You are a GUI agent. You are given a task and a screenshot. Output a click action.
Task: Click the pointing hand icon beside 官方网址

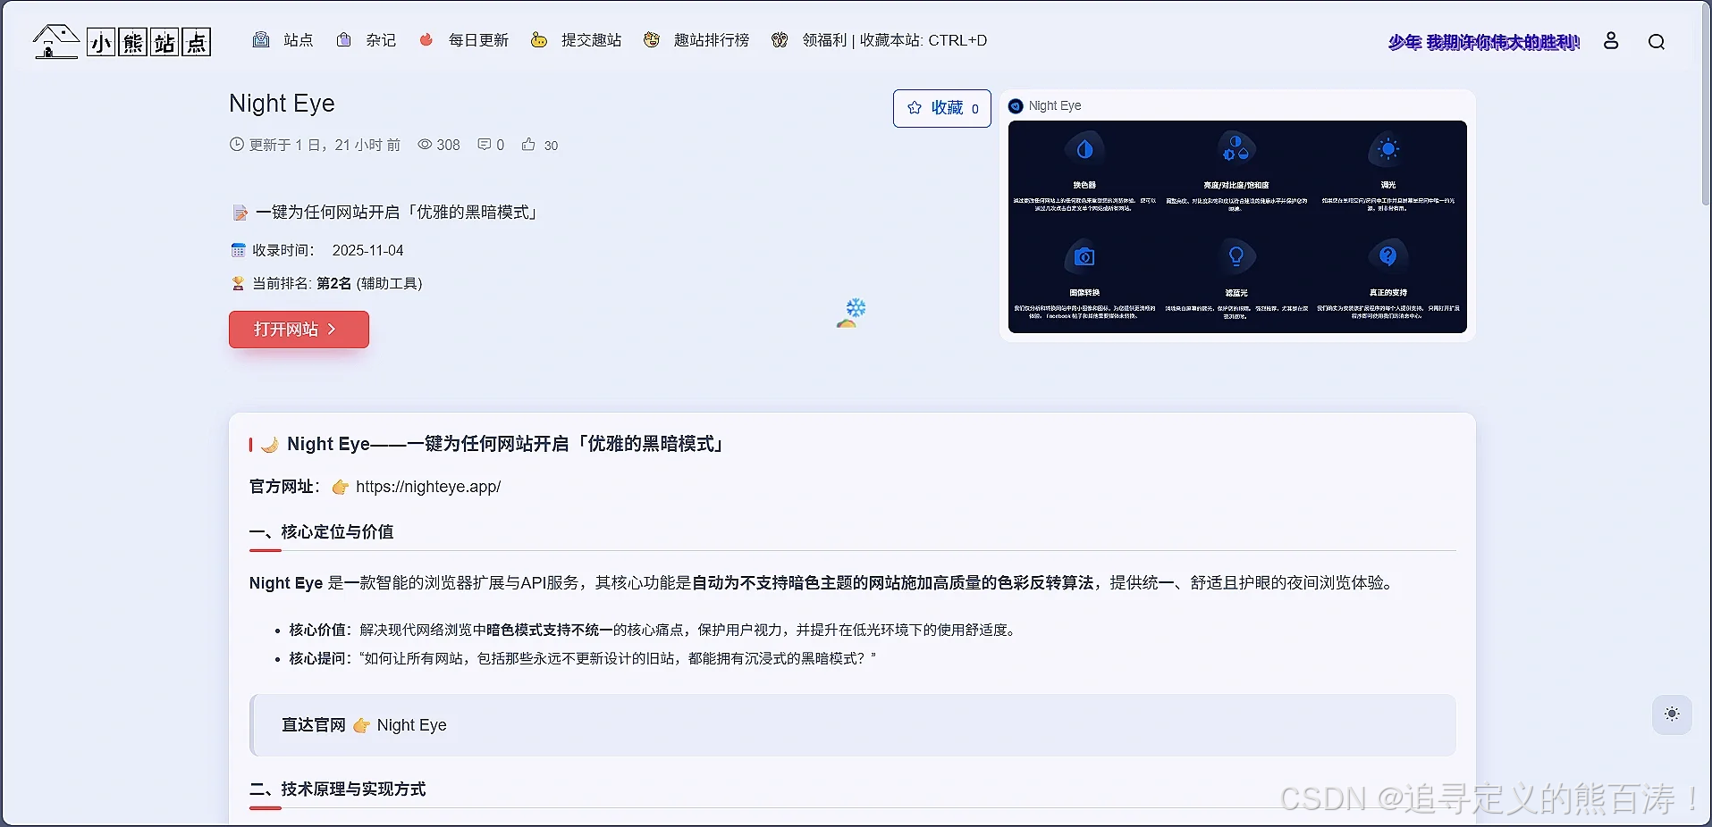[340, 487]
